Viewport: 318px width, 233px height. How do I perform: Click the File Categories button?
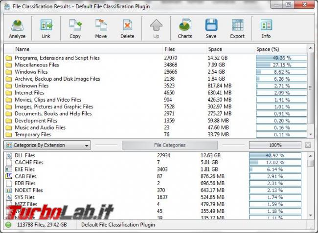[x=170, y=145]
